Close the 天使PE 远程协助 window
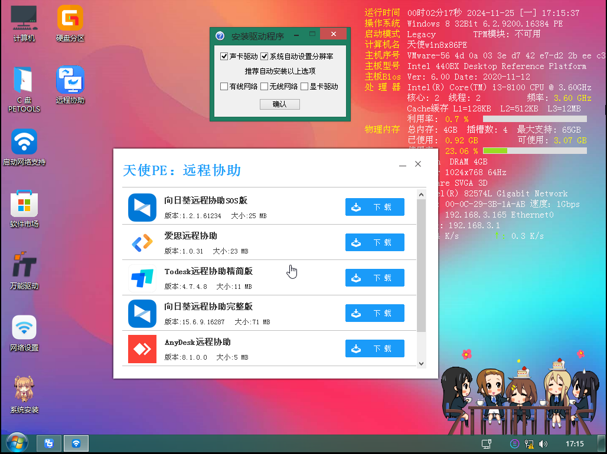The width and height of the screenshot is (607, 454). click(418, 164)
